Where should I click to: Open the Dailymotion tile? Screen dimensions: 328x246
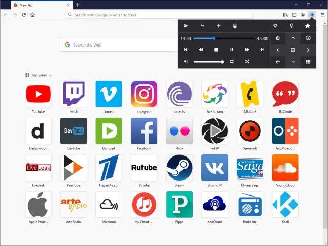(38, 131)
